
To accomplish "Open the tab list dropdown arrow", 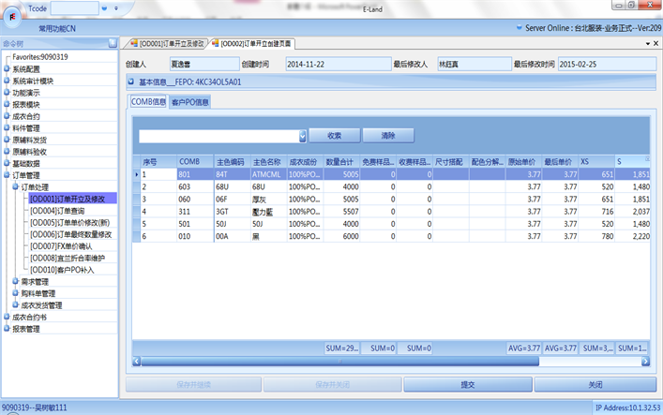I will tap(643, 43).
